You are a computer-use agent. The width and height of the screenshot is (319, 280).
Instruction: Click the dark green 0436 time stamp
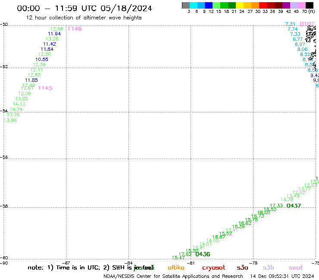pyautogui.click(x=203, y=254)
